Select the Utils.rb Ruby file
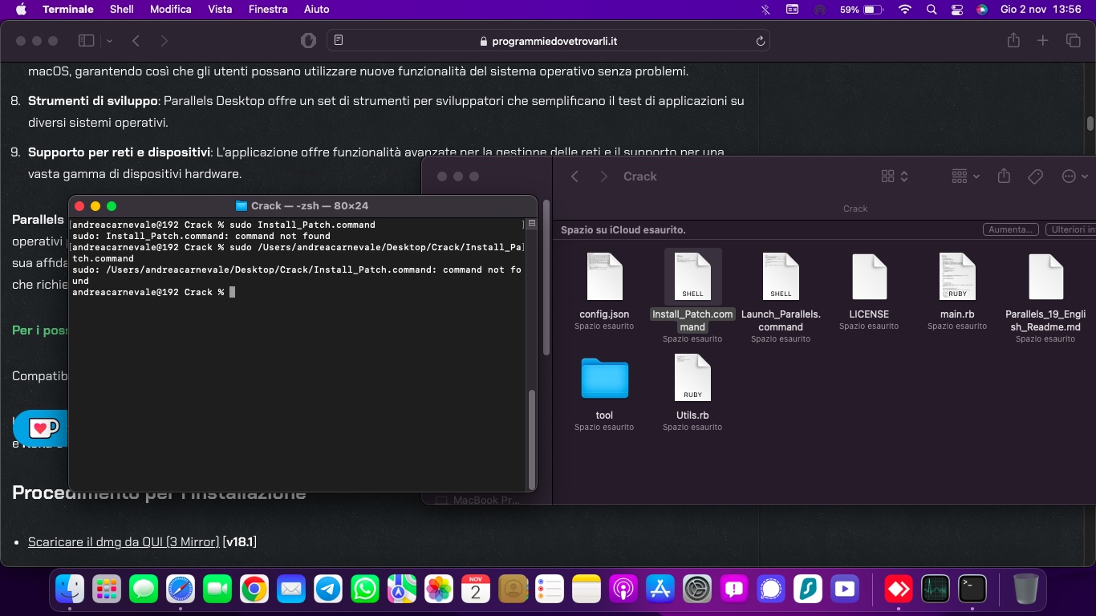1096x616 pixels. coord(692,378)
